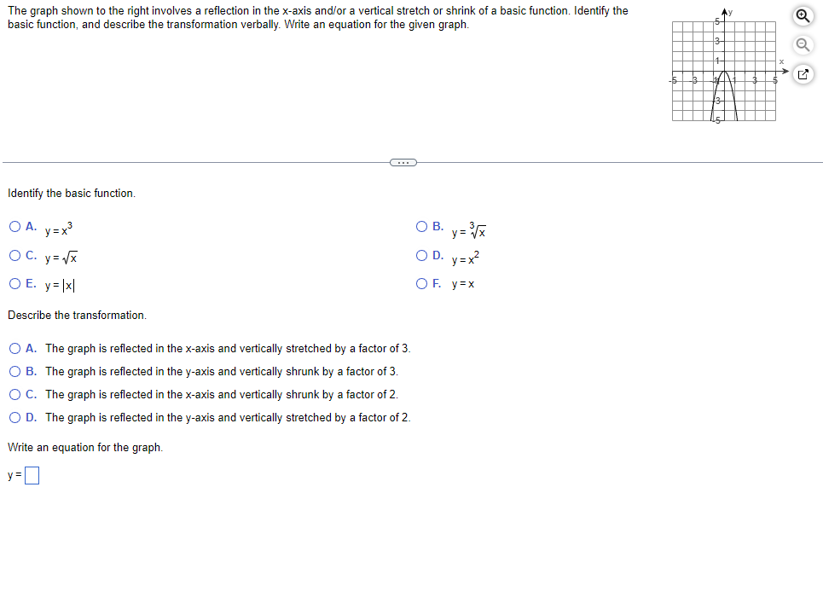Click the ellipsis expander button mid-page
The height and width of the screenshot is (609, 823).
tap(403, 161)
